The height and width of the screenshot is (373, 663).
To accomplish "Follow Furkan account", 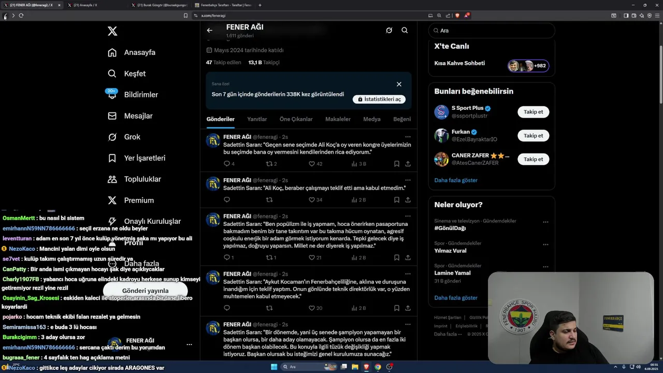I will 533,136.
